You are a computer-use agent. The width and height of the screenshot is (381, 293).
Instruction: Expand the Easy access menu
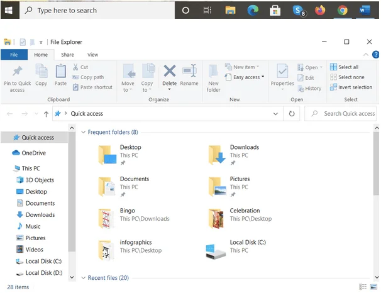pos(245,77)
